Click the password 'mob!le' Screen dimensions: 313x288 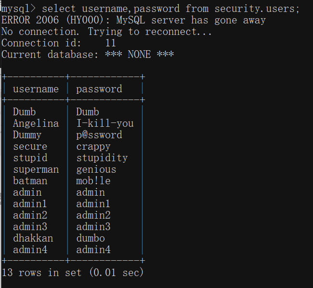pos(93,181)
